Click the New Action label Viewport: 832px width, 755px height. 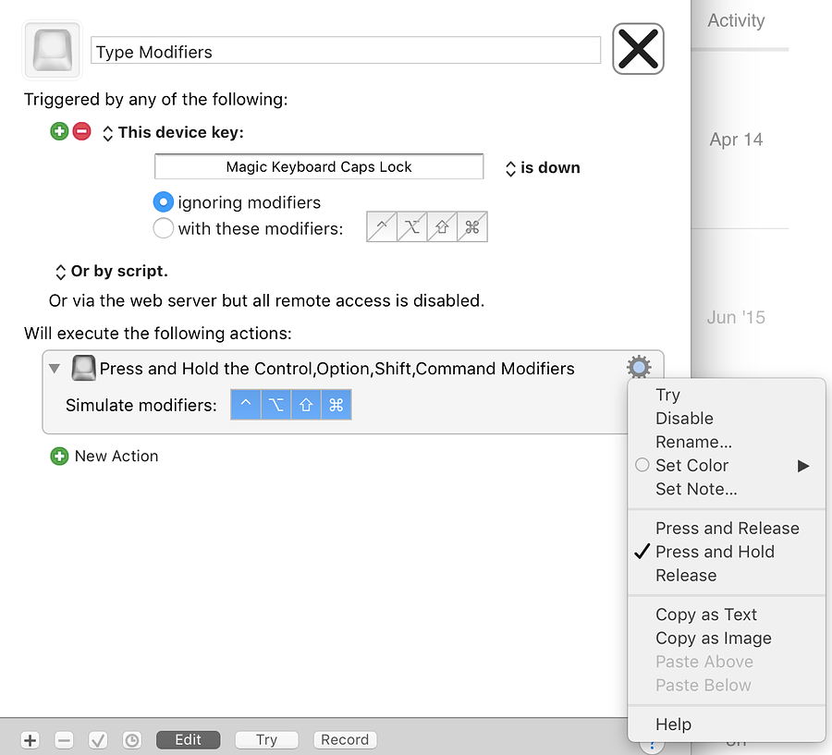pyautogui.click(x=116, y=456)
